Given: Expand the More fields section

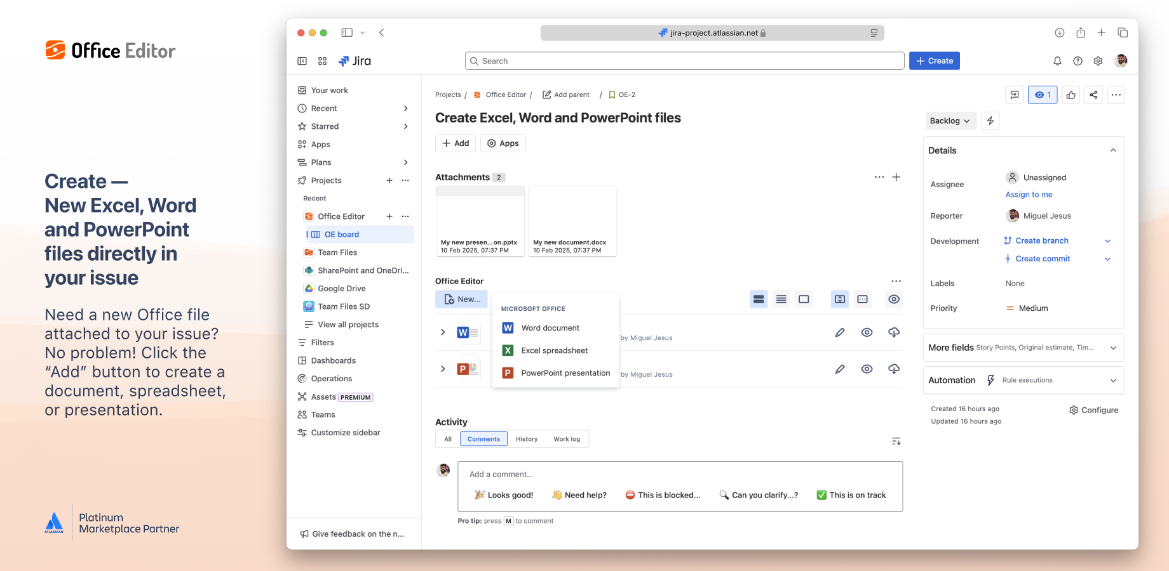Looking at the screenshot, I should (1024, 348).
